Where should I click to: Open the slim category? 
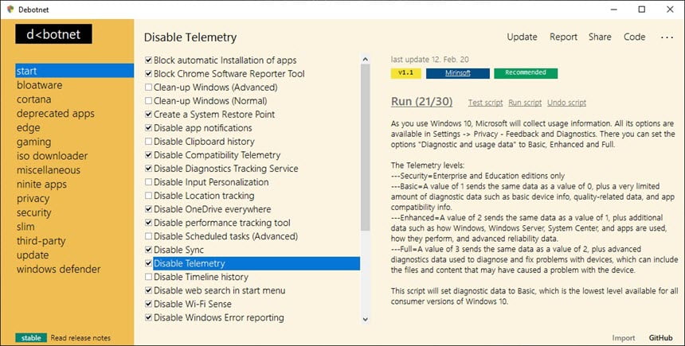[x=25, y=227]
